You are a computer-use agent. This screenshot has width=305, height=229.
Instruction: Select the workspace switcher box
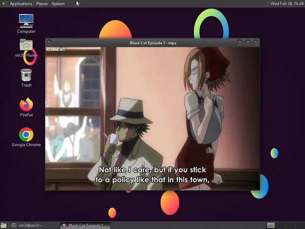271,225
